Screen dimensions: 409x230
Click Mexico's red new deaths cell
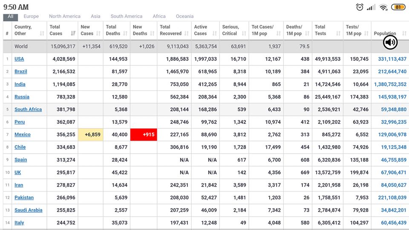point(144,135)
